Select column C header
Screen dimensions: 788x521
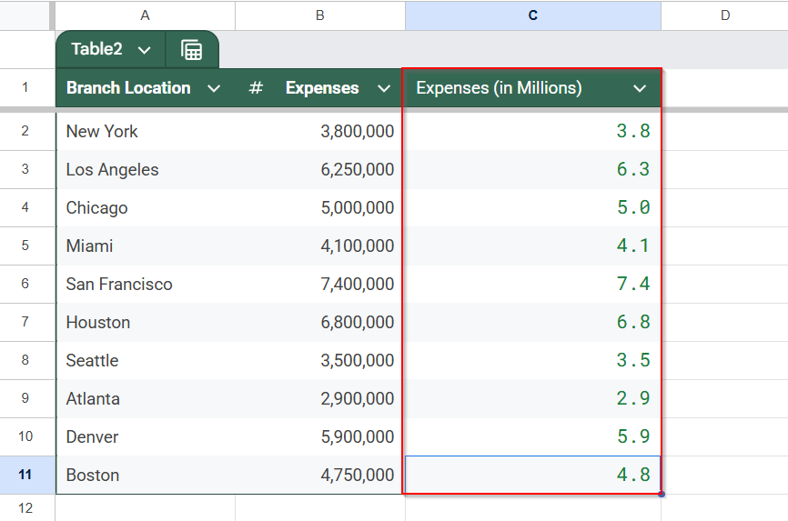pyautogui.click(x=533, y=15)
